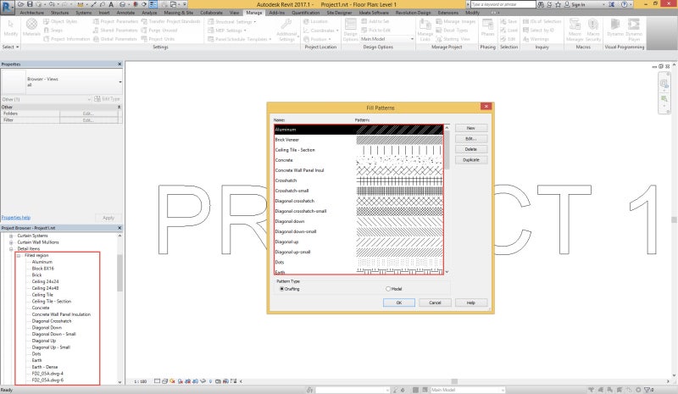The width and height of the screenshot is (678, 394).
Task: Select the Diagonal up pattern in list
Action: tap(358, 241)
